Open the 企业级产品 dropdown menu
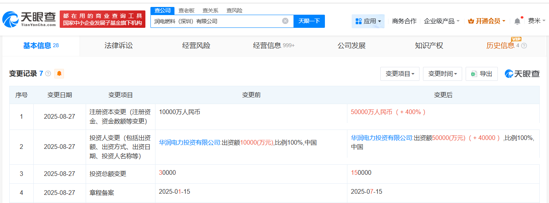This screenshot has width=549, height=203. tap(442, 21)
